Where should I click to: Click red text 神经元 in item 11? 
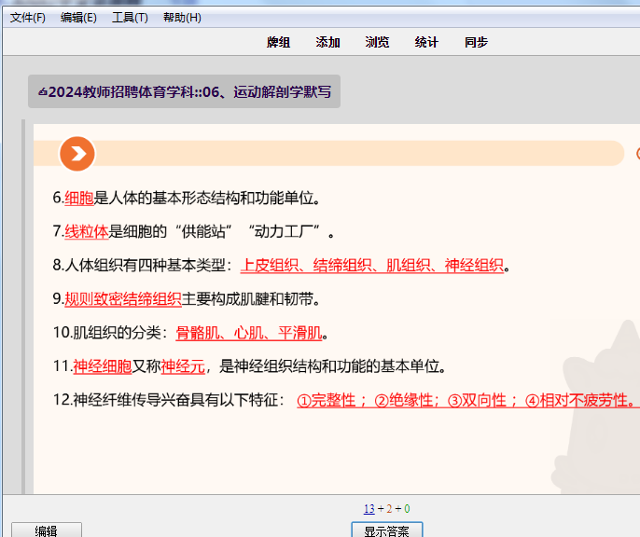[x=183, y=366]
